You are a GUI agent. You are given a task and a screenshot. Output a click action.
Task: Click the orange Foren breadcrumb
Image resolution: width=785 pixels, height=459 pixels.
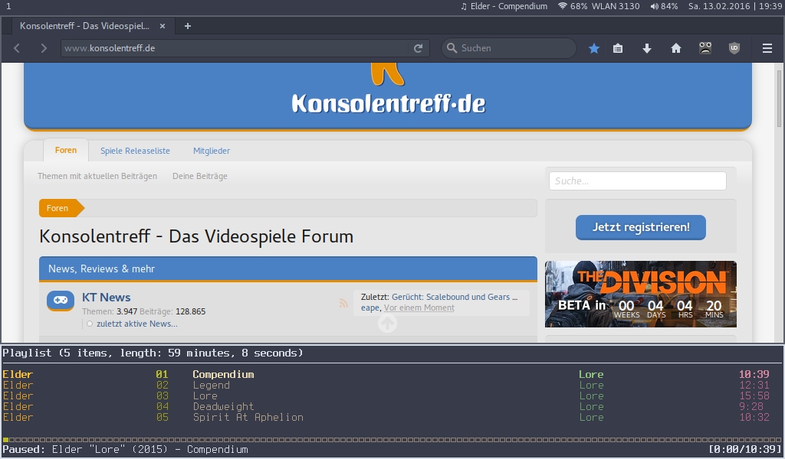pyautogui.click(x=61, y=208)
